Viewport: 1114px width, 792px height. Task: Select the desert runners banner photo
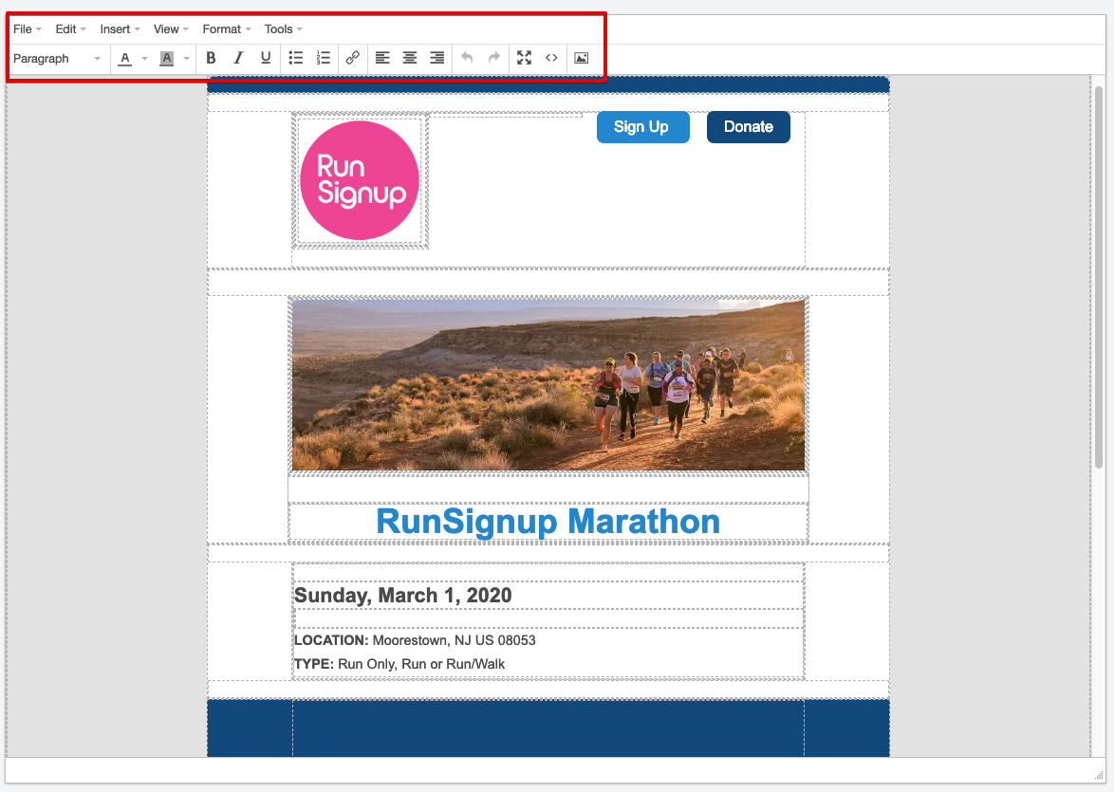coord(548,385)
